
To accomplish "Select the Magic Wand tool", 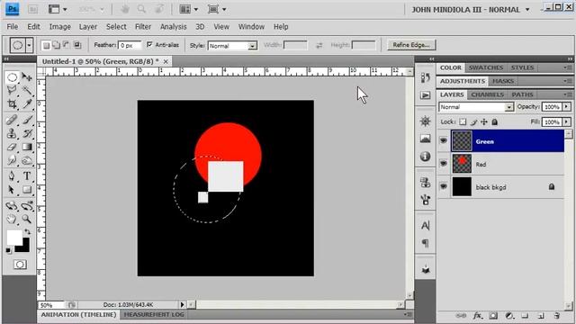I will point(27,90).
